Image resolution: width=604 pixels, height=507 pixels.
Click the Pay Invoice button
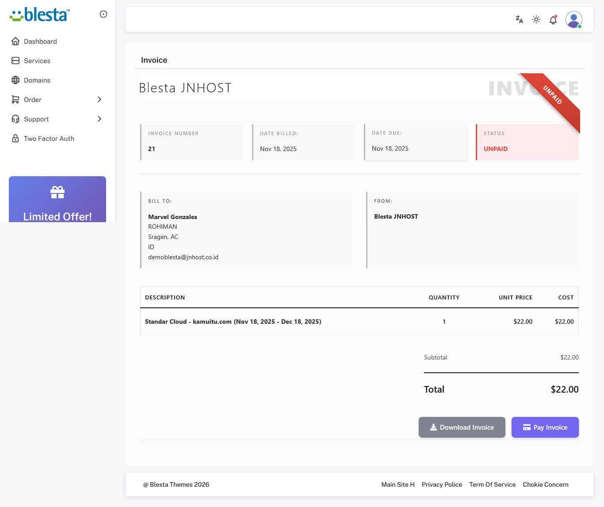pos(545,428)
